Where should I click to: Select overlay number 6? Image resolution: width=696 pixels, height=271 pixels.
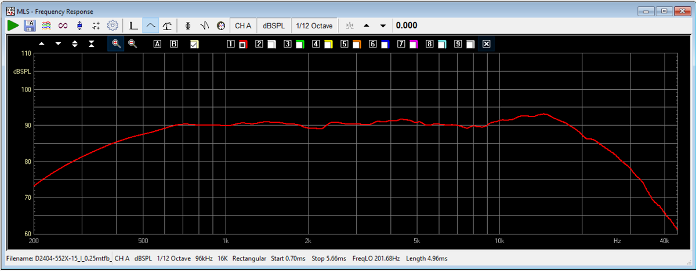372,44
